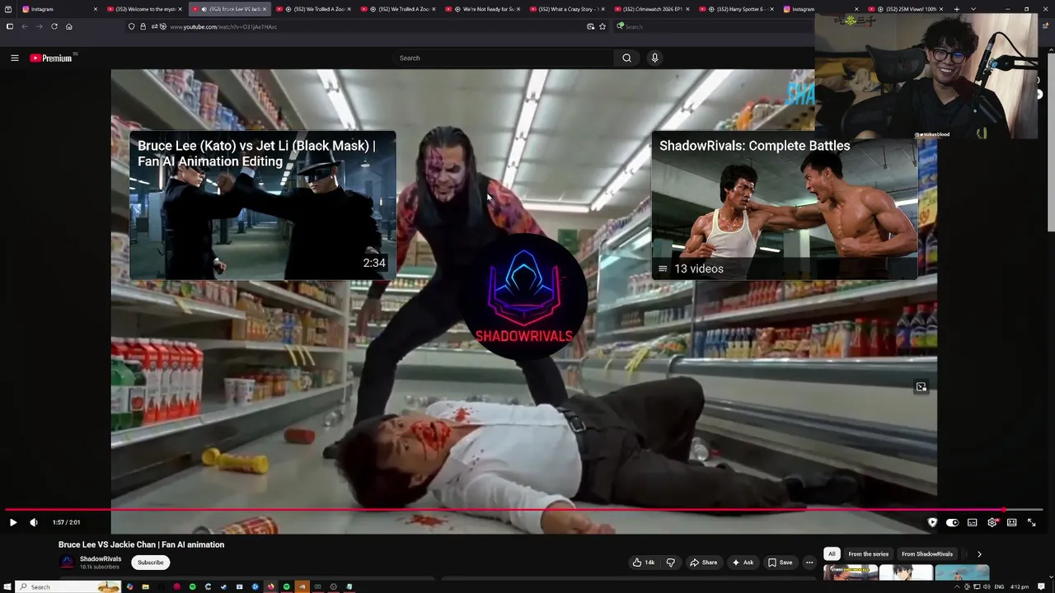Switch to What a Crazy Story tab
This screenshot has width=1055, height=593.
coord(569,9)
